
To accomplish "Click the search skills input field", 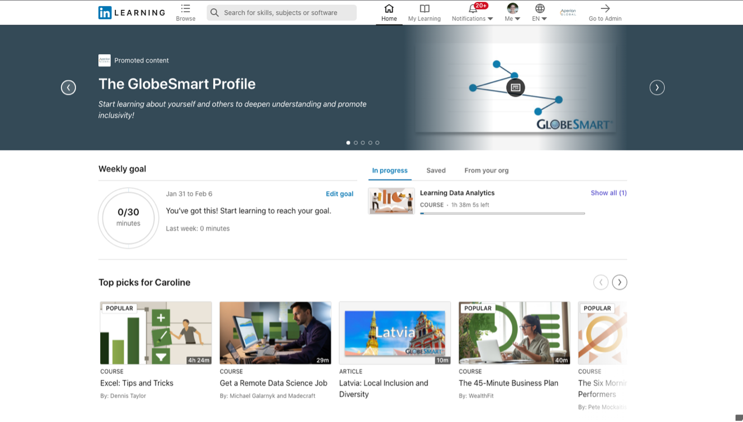I will pos(282,12).
